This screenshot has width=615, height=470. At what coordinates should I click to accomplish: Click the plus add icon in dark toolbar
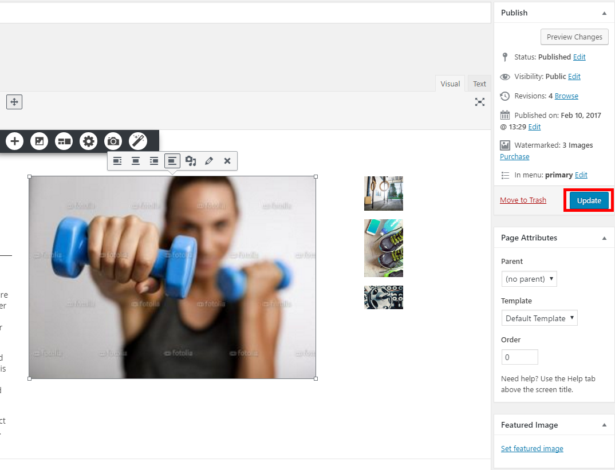point(14,141)
